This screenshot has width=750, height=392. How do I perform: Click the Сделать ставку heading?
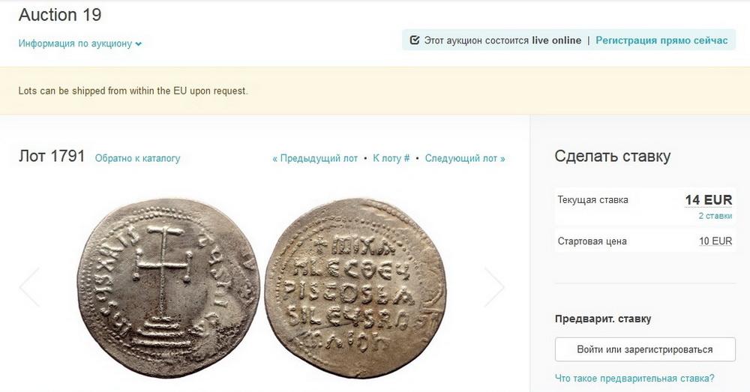(612, 157)
